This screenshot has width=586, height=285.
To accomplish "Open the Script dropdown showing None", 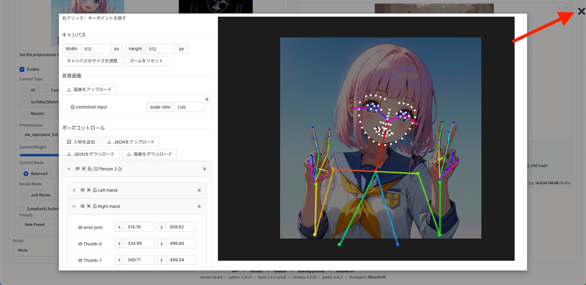I will pos(36,250).
